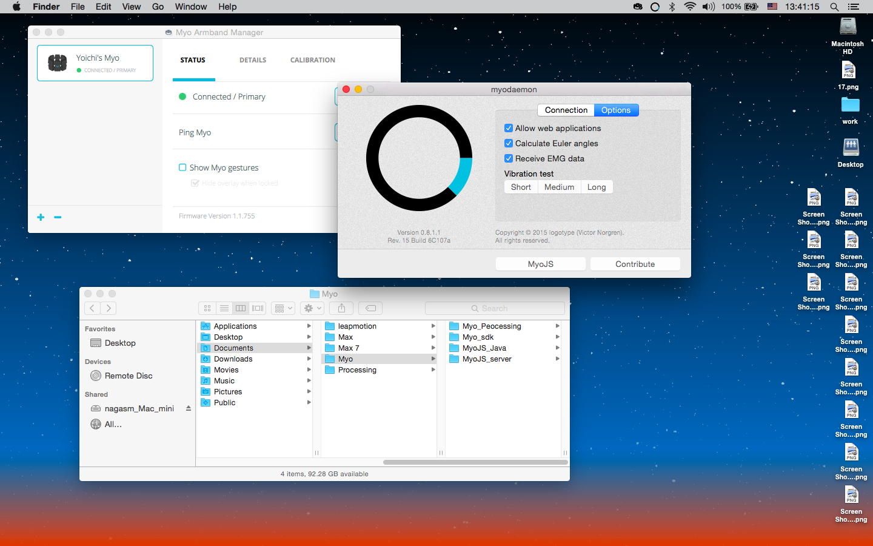Viewport: 873px width, 546px height.
Task: Toggle Allow web applications checkbox
Action: [x=509, y=128]
